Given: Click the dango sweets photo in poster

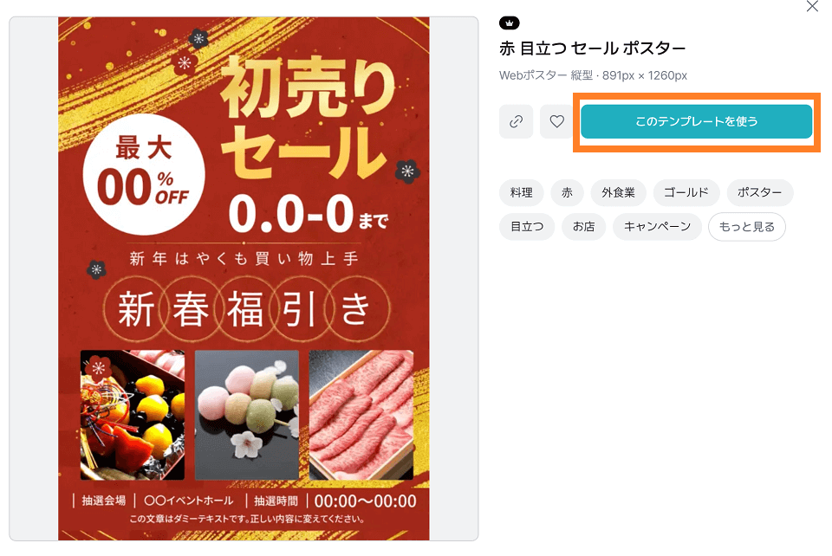Looking at the screenshot, I should pyautogui.click(x=247, y=415).
